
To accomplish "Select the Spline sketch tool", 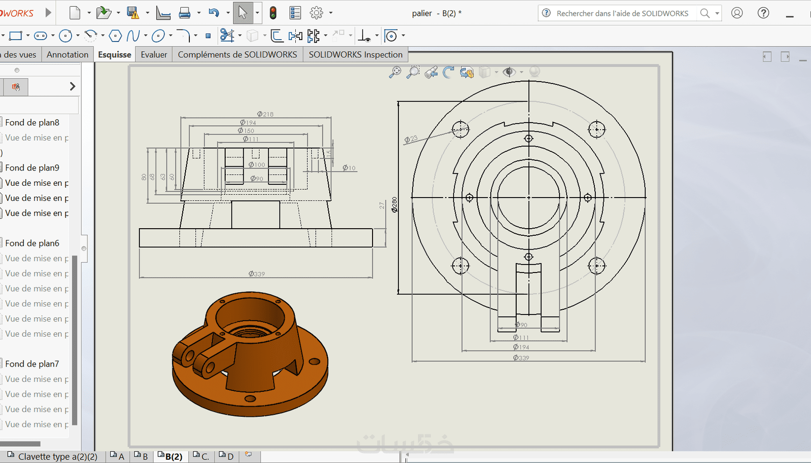I will [x=133, y=36].
